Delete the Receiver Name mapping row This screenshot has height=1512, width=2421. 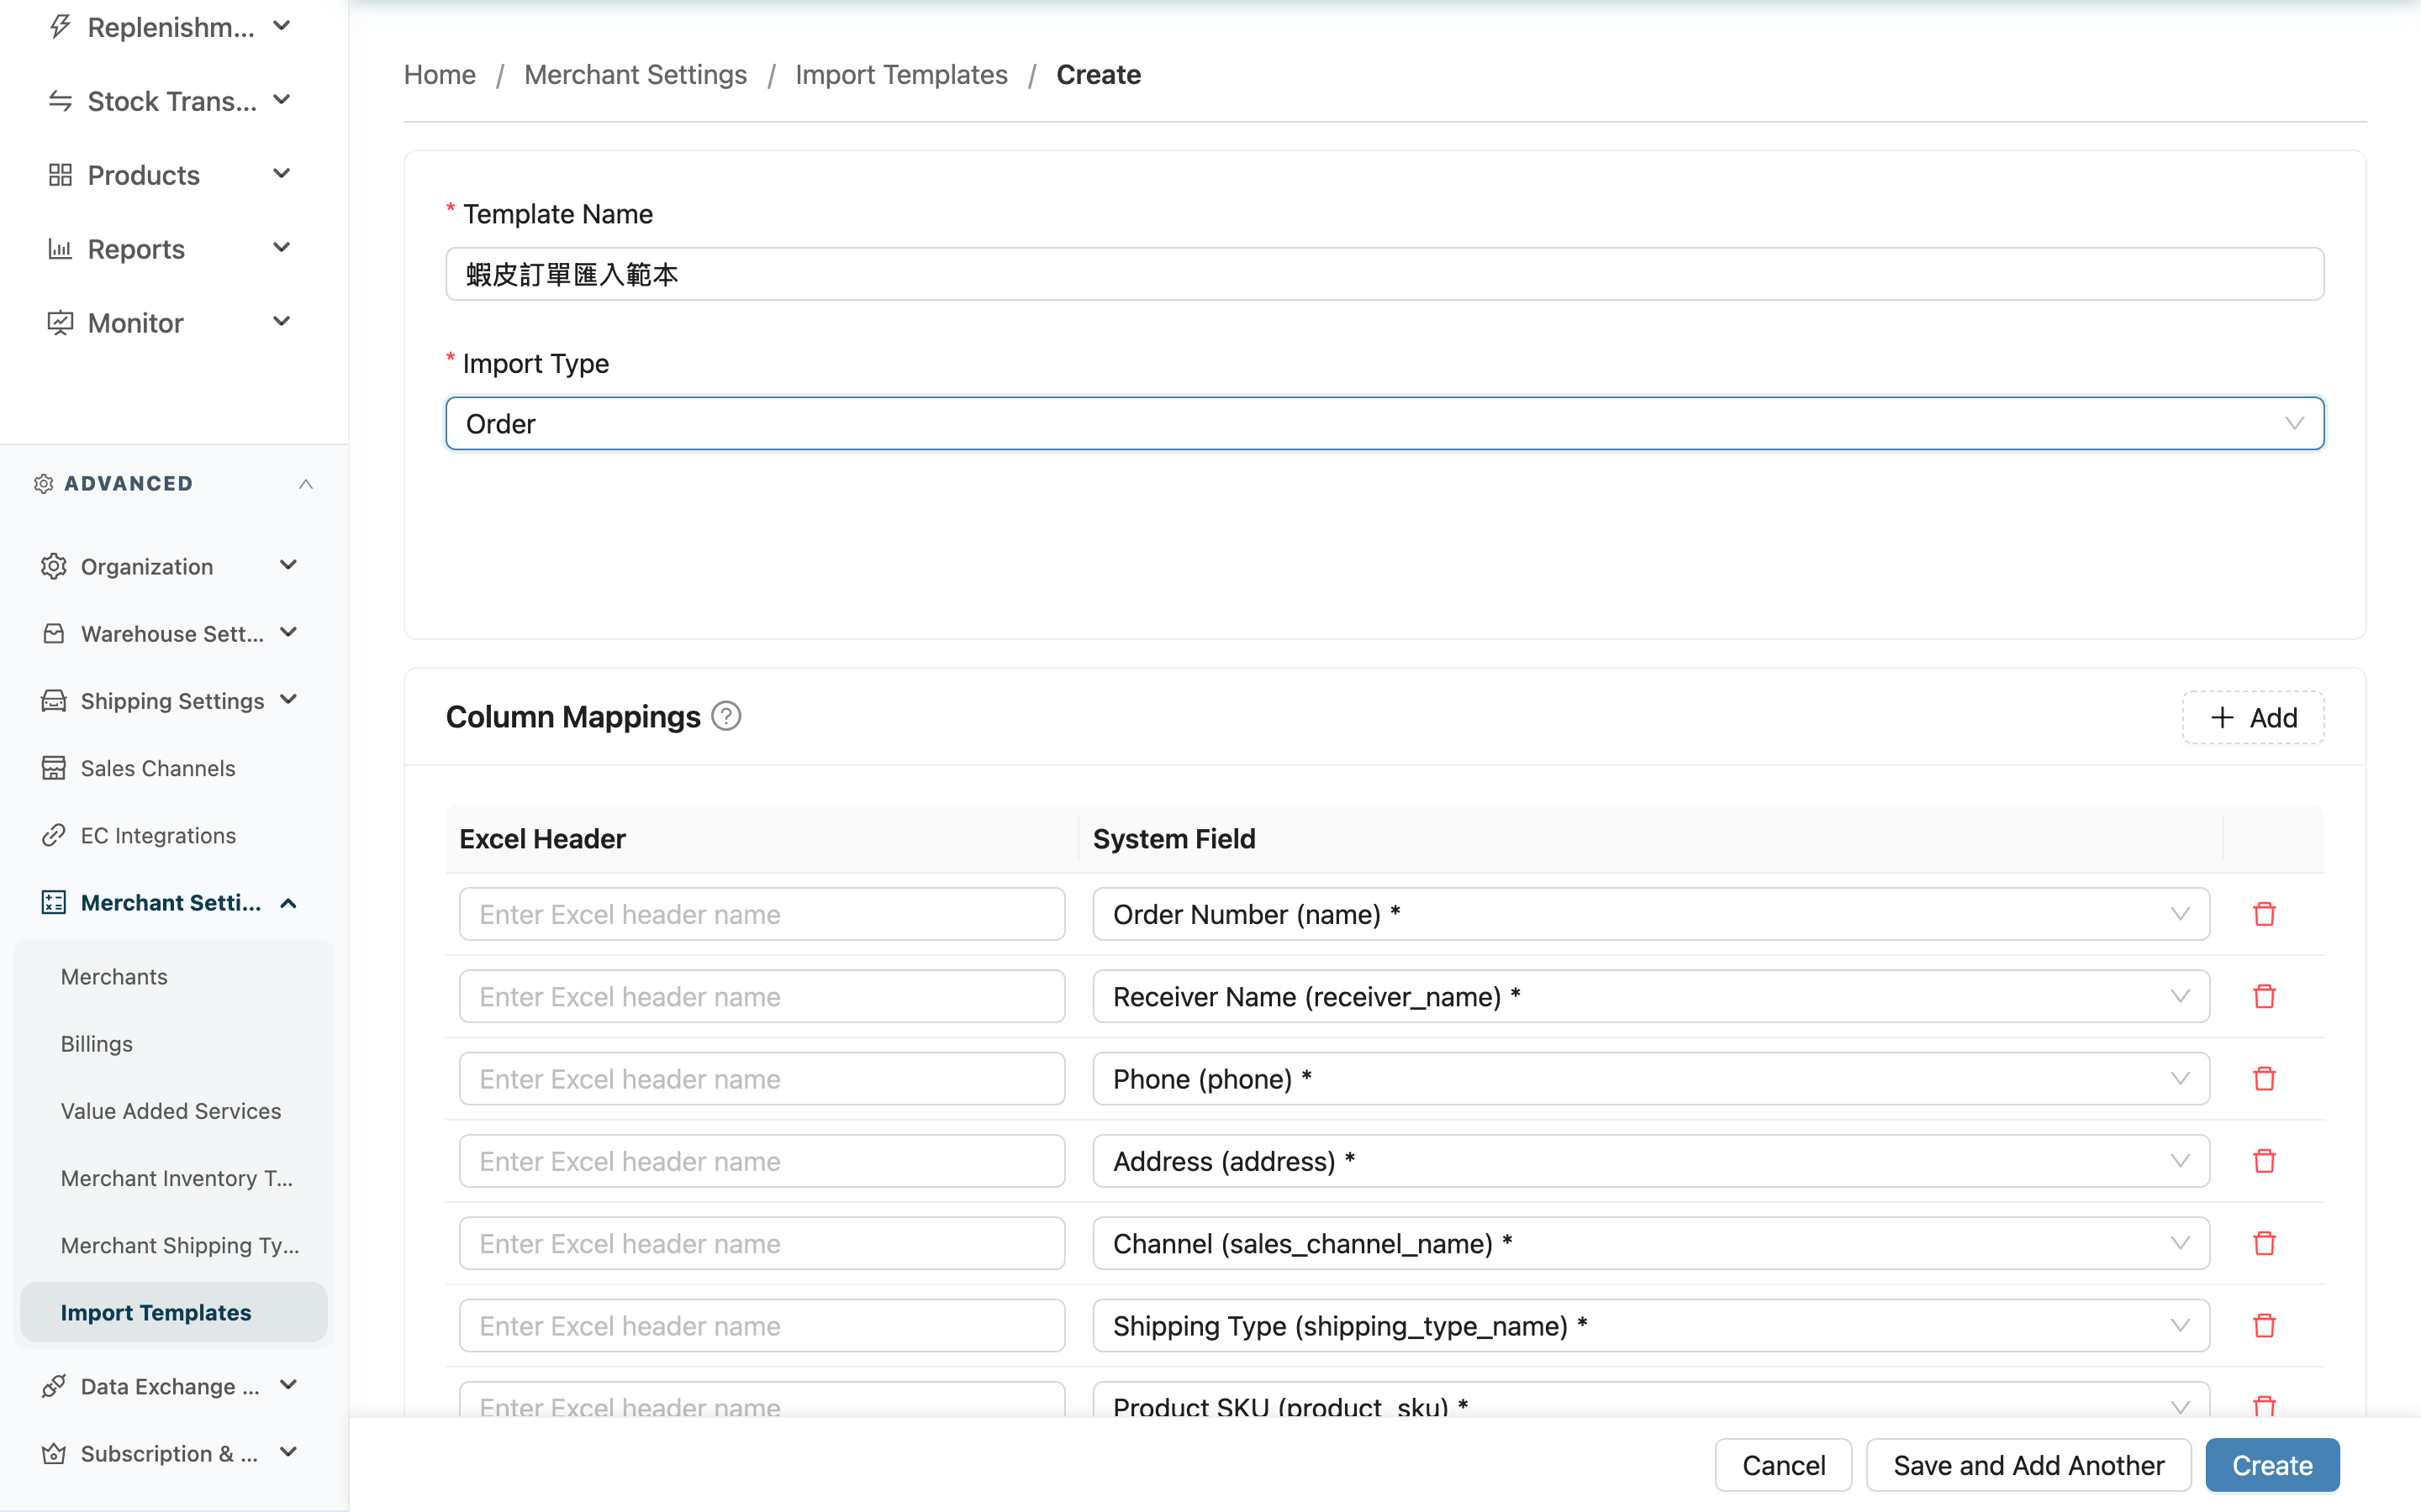pos(2264,996)
